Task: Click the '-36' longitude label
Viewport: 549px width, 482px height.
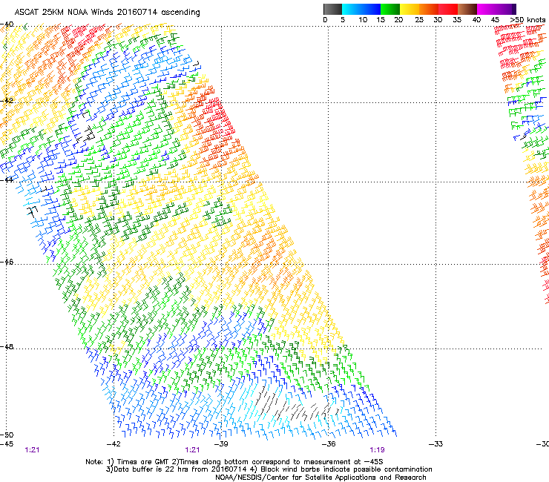Action: coord(328,444)
